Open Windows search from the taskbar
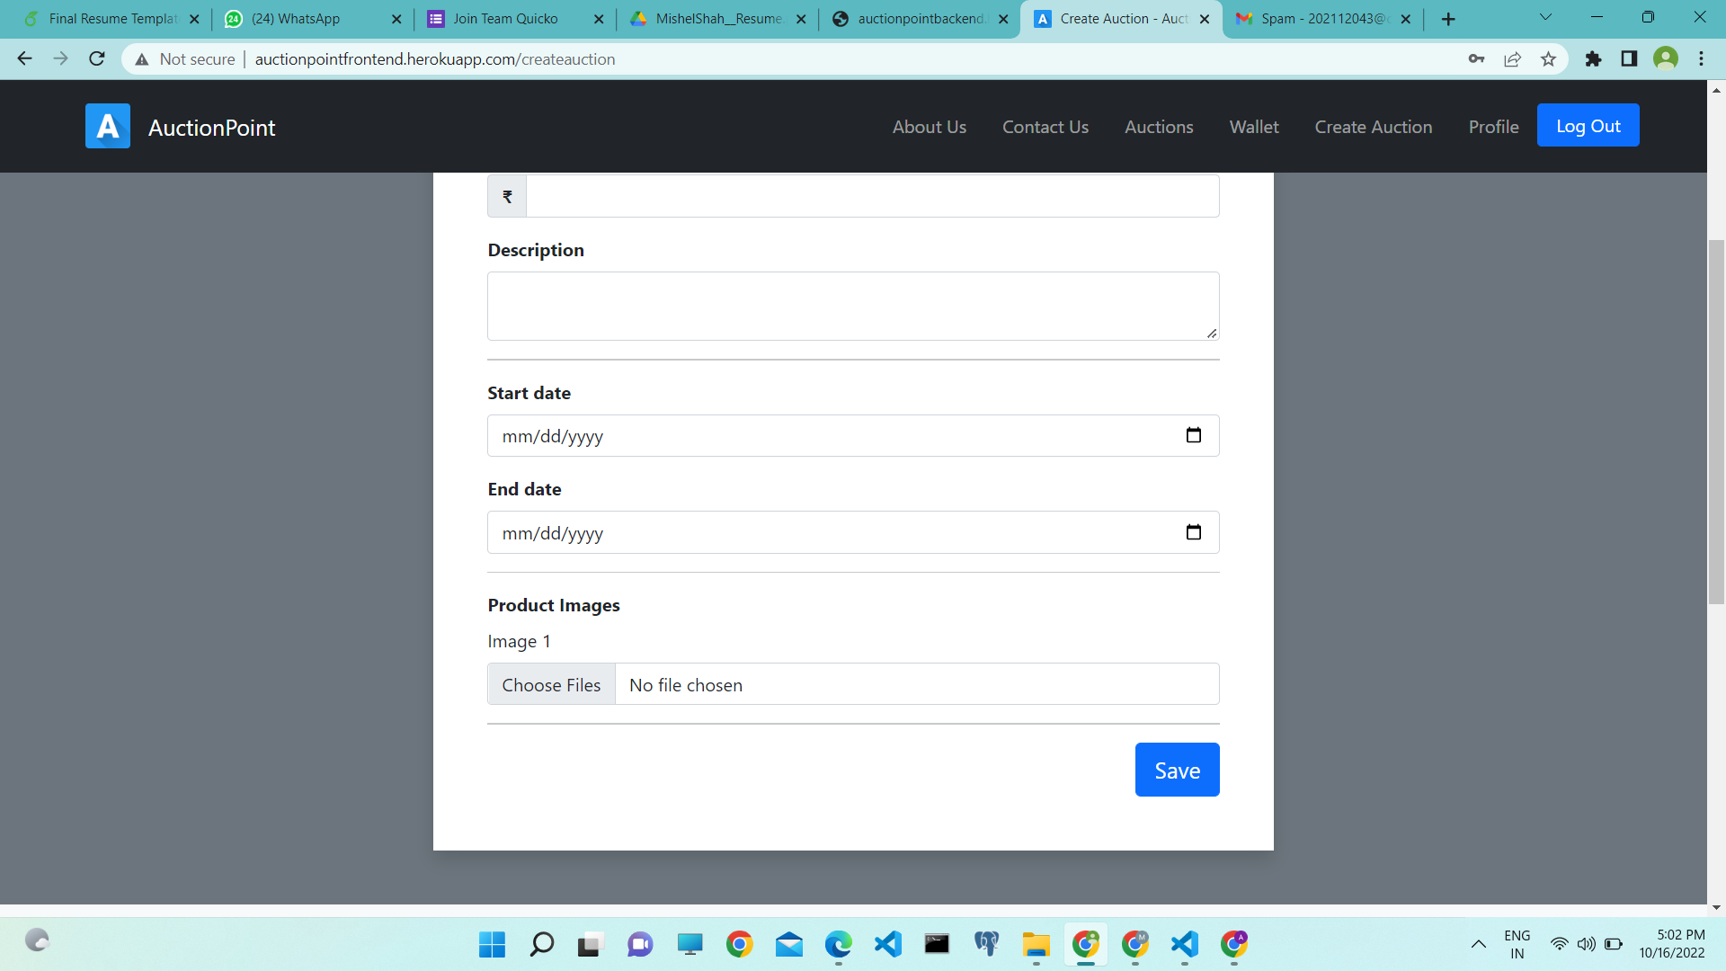The width and height of the screenshot is (1726, 971). pos(541,944)
